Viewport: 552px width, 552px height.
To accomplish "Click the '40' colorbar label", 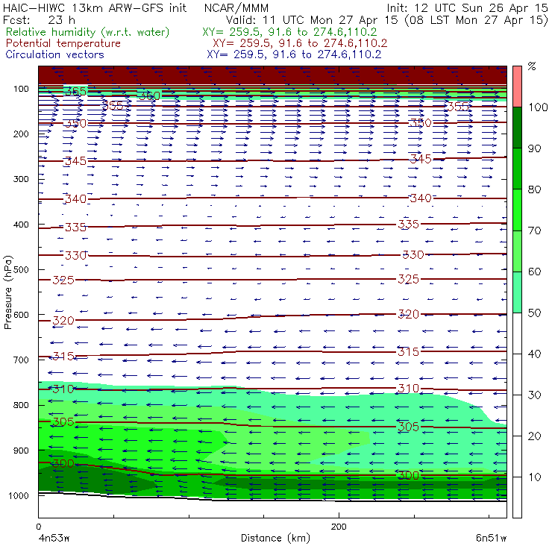I will (534, 354).
